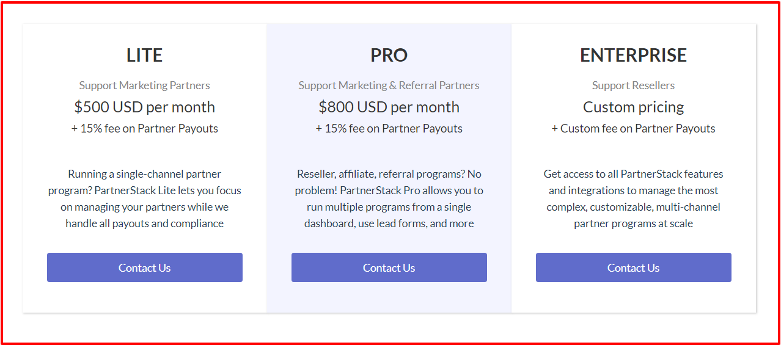
Task: Click the Lite plan card's empty area
Action: [145, 298]
